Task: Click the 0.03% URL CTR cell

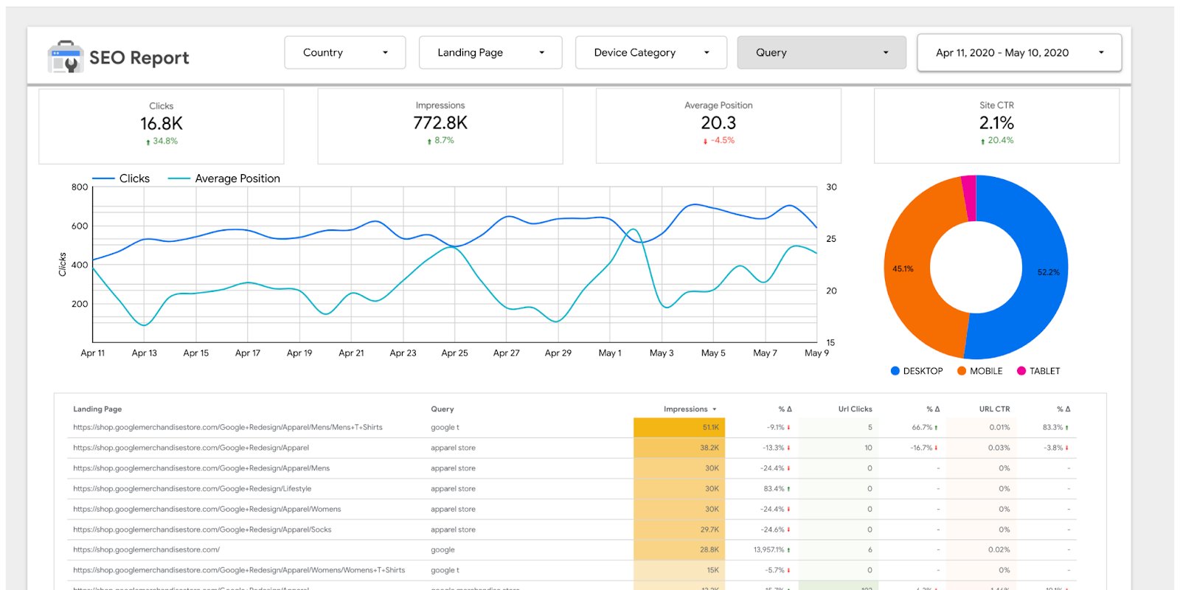Action: coord(999,448)
